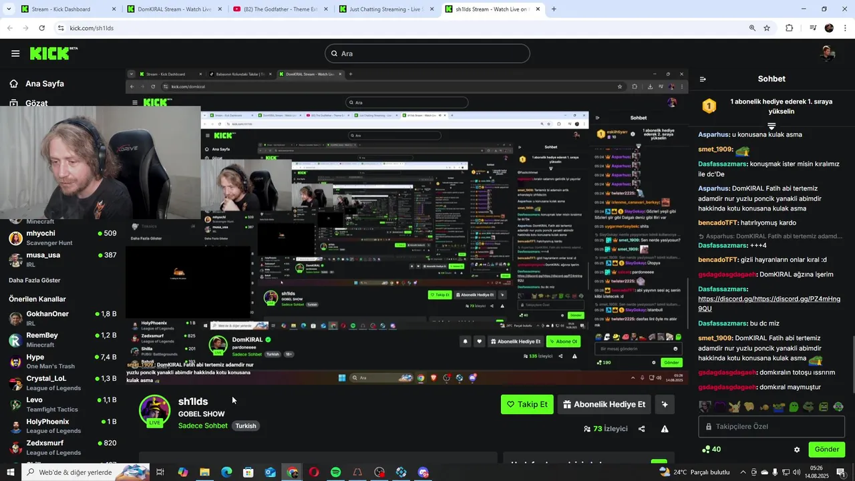855x481 pixels.
Task: Open the Chrome zoom magnifier icon
Action: (752, 28)
